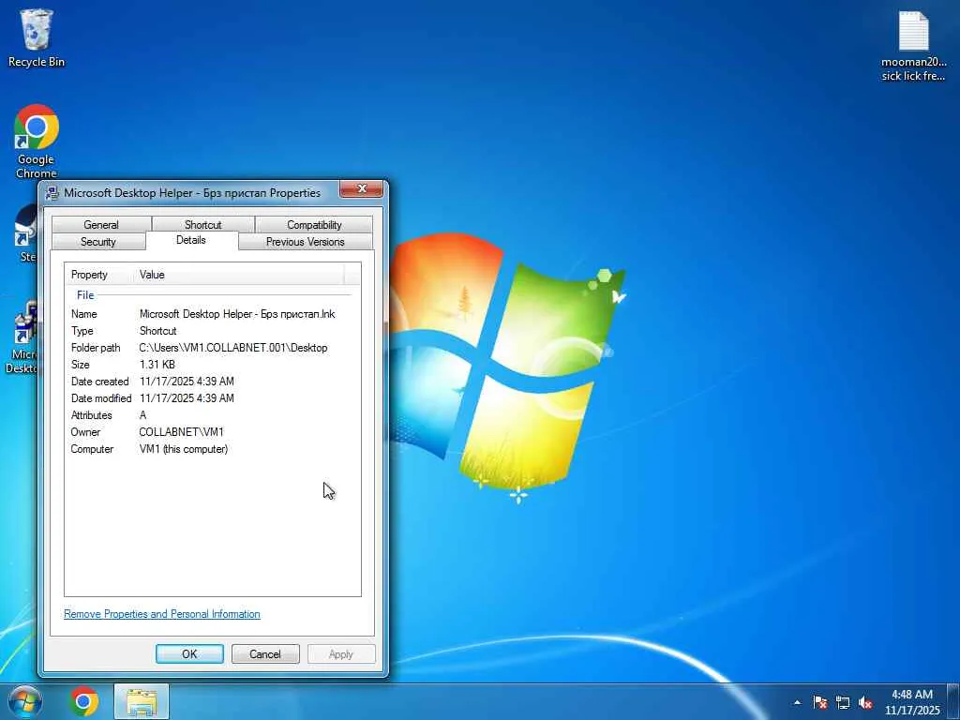Viewport: 960px width, 720px height.
Task: Select the Size value 1.31 KB
Action: tap(157, 365)
